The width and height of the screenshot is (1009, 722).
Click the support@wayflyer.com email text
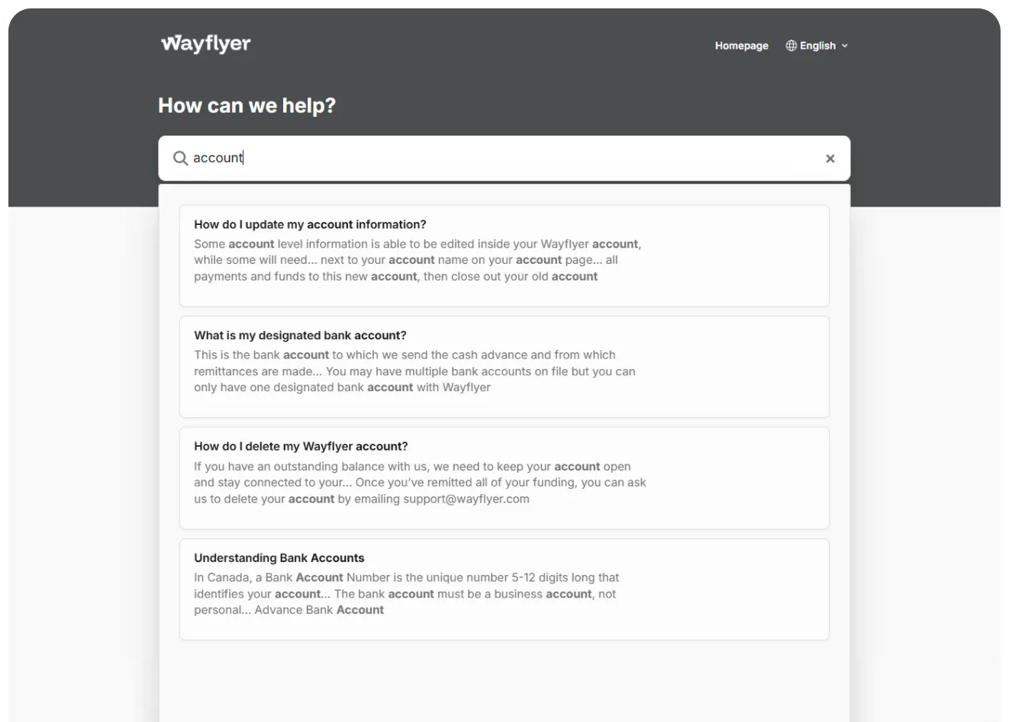coord(466,499)
